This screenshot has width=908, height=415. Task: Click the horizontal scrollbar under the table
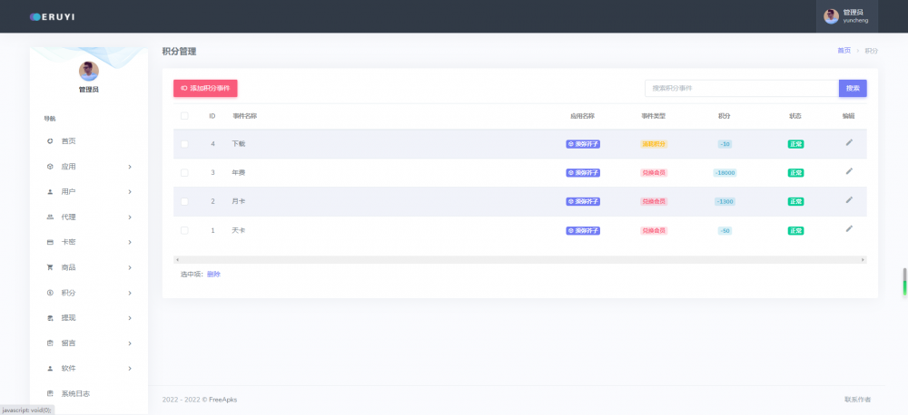click(519, 260)
